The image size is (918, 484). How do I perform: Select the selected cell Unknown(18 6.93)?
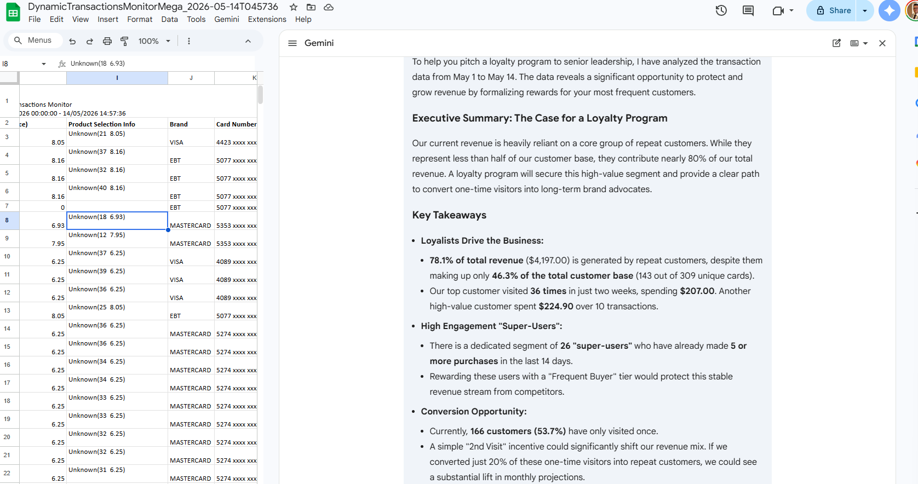click(x=117, y=221)
